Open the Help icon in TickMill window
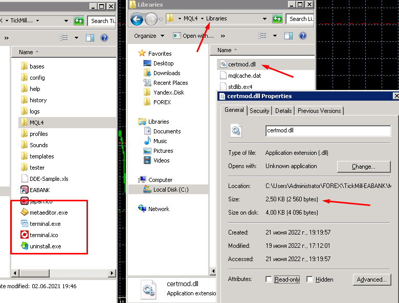 pyautogui.click(x=104, y=38)
